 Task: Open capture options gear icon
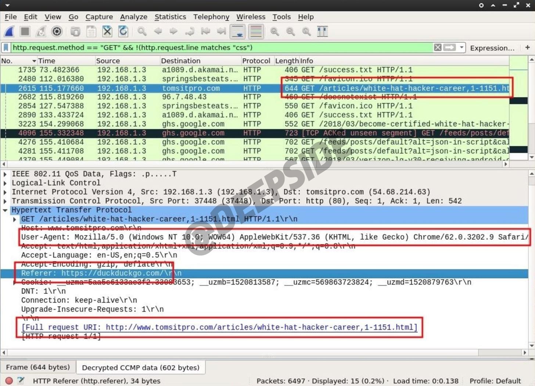[57, 32]
